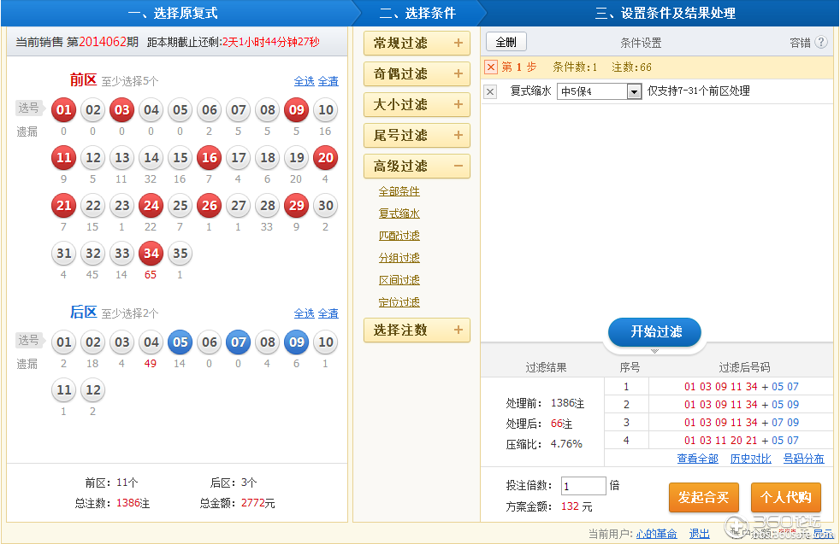Image resolution: width=840 pixels, height=544 pixels.
Task: Select back-zone ball 01
Action: coord(64,342)
